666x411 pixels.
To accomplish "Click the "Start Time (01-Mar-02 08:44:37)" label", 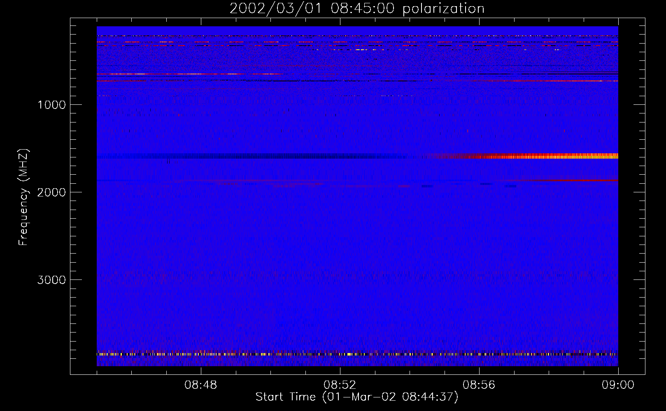I will [x=357, y=397].
